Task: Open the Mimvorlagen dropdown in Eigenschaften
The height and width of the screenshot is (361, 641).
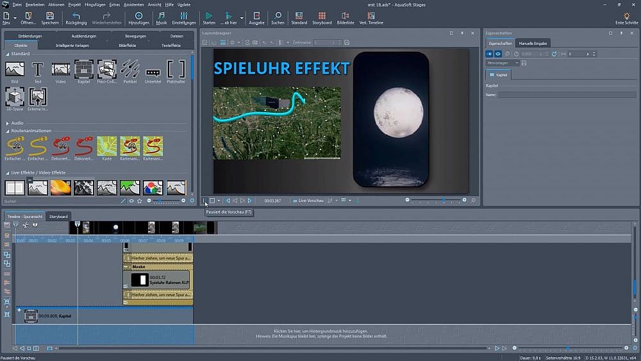Action: [503, 63]
